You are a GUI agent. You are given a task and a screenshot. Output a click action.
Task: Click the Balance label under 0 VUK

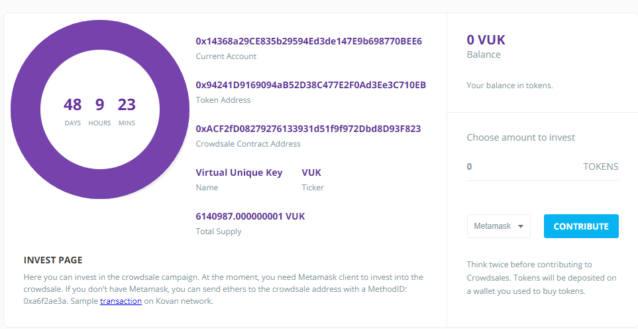point(484,54)
